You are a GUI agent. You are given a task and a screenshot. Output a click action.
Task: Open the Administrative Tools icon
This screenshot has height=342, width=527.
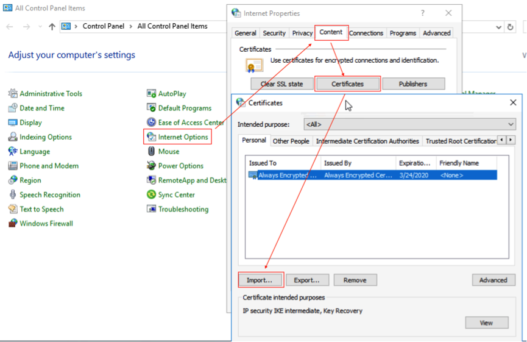[13, 93]
